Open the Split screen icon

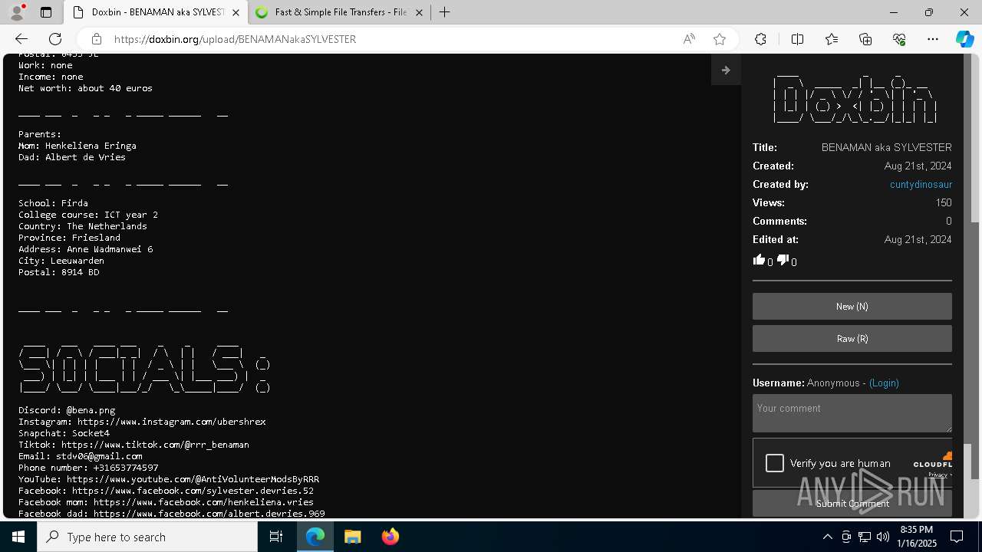click(797, 39)
